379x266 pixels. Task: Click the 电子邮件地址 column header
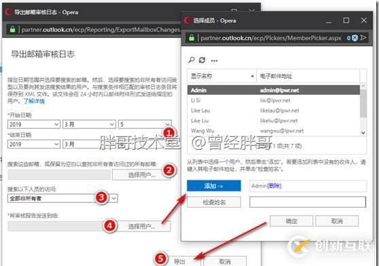pos(308,76)
